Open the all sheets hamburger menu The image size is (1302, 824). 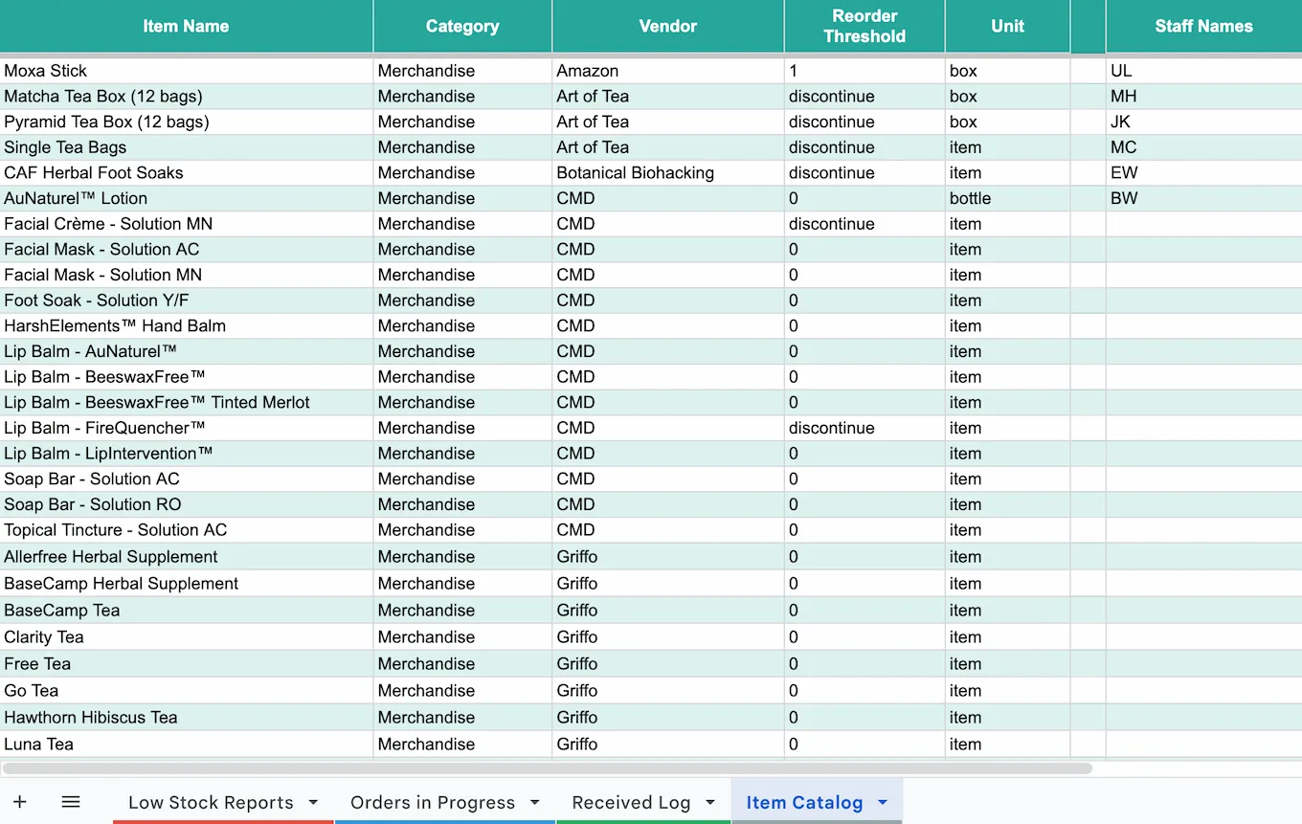click(x=70, y=802)
